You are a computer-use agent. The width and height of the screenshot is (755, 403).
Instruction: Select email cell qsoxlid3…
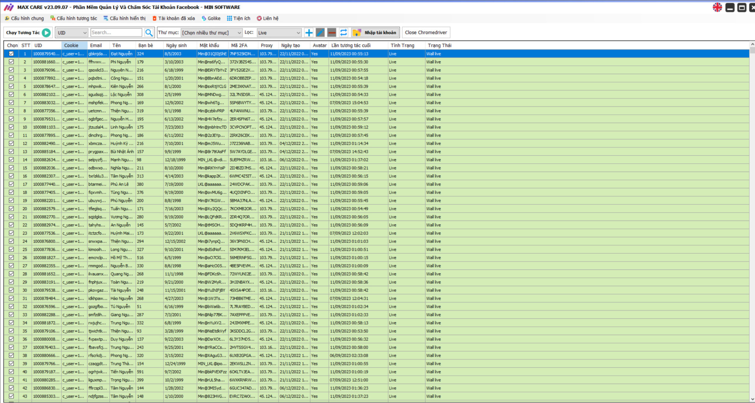click(98, 70)
